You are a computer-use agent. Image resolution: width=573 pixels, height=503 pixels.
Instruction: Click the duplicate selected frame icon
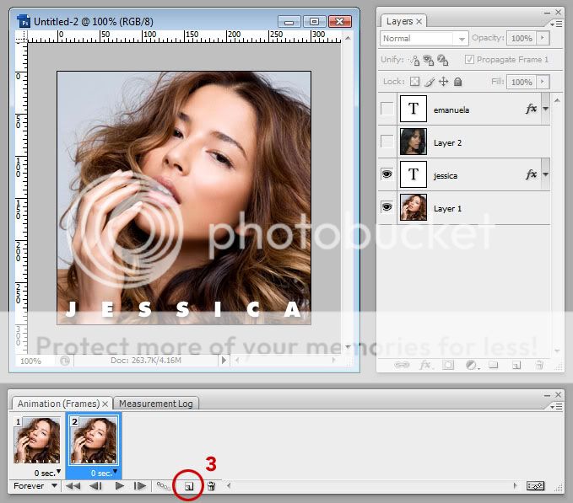190,486
